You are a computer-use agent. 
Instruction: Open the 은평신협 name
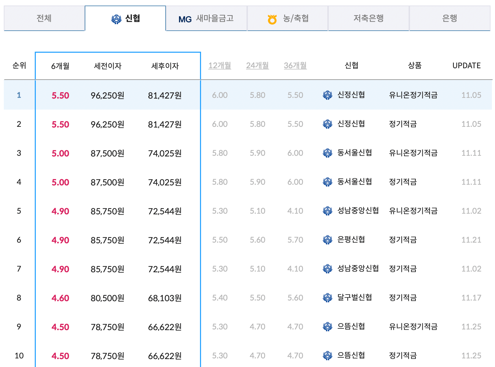[351, 239]
